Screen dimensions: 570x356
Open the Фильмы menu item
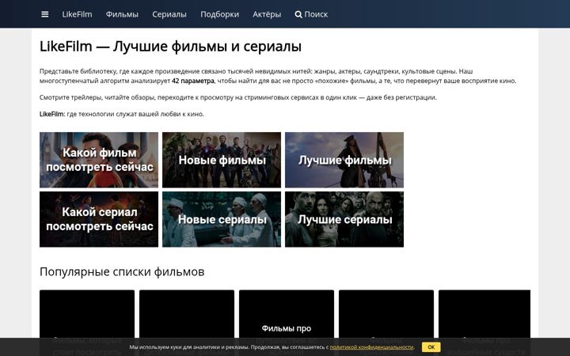[x=122, y=14]
